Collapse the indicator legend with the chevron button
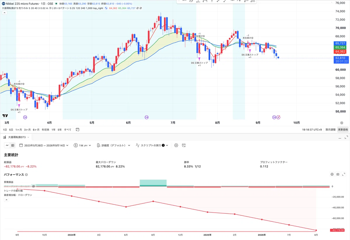 pos(4,13)
